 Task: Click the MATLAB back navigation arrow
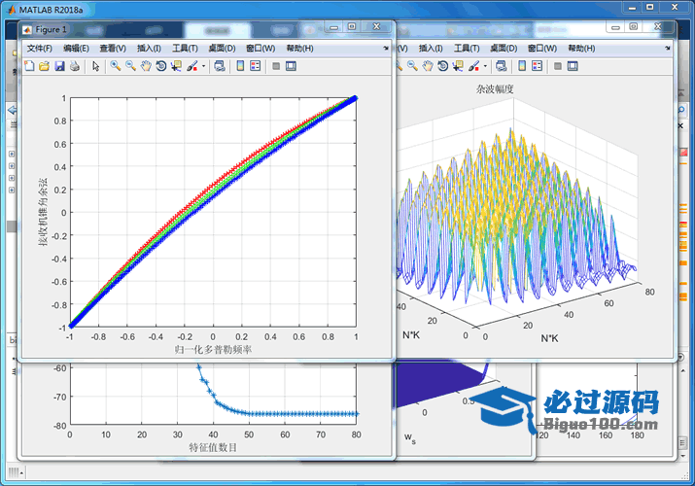[x=12, y=110]
